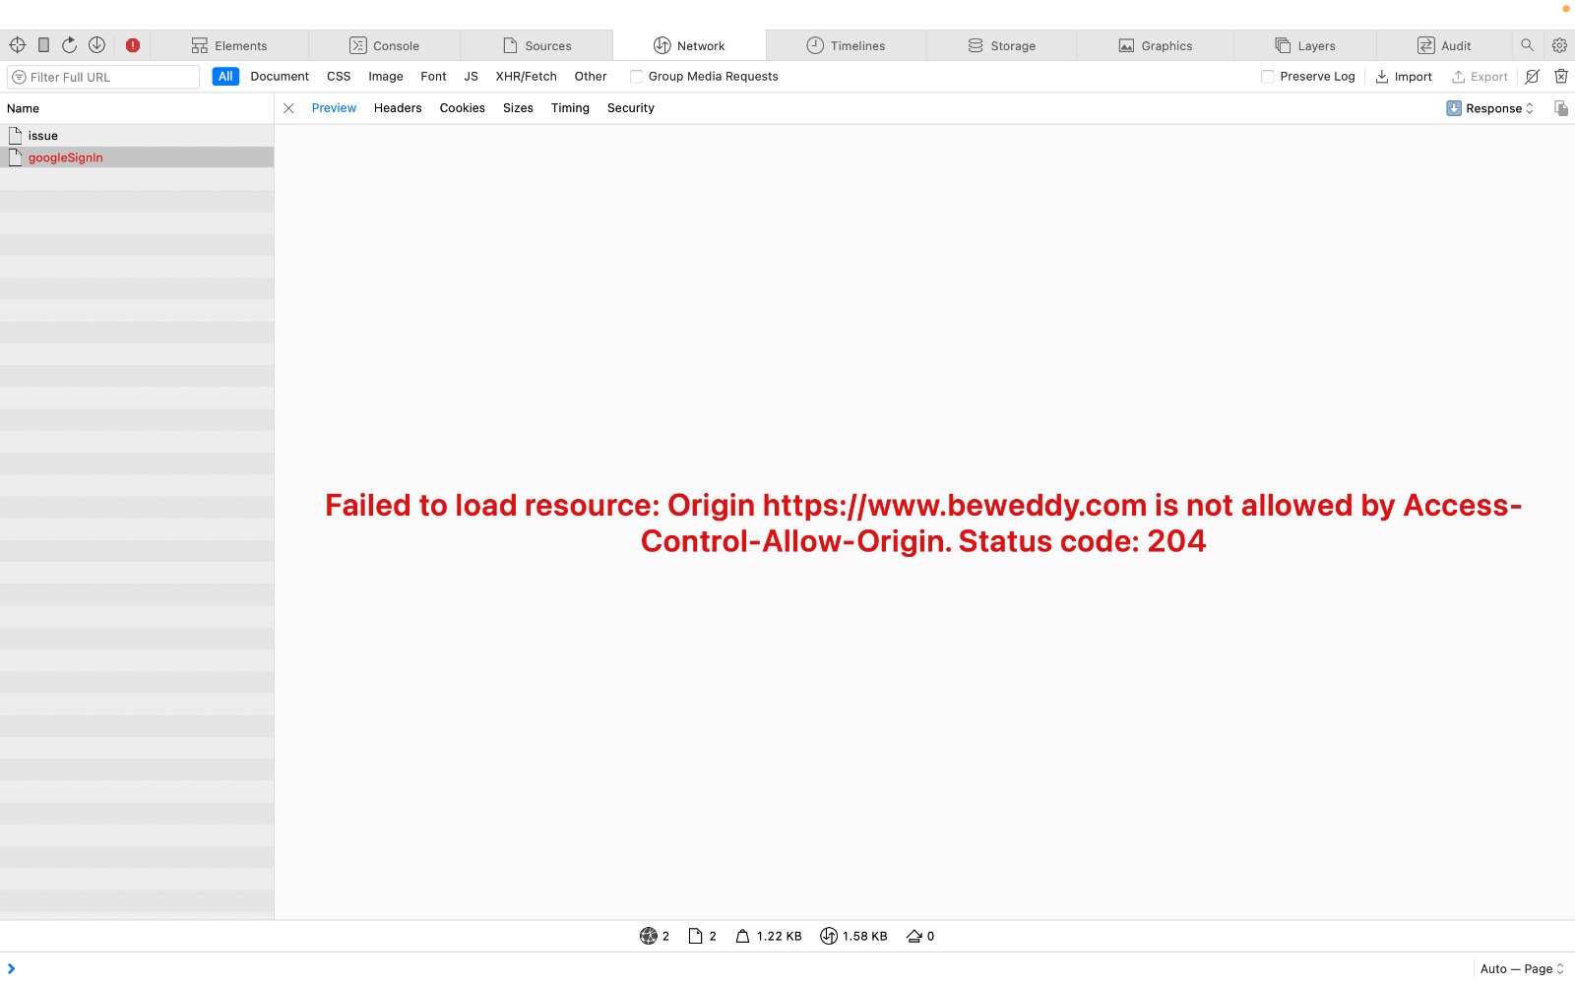Switch to the Preview detail tab
This screenshot has height=984, width=1575.
[334, 108]
